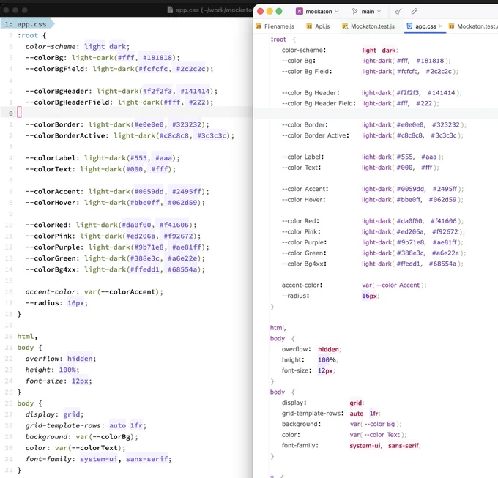The width and height of the screenshot is (498, 478).
Task: Click the :root selector in the IDE editor
Action: (x=278, y=40)
